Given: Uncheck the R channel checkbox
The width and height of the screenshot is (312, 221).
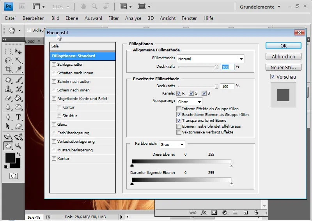Looking at the screenshot, I should coord(179,93).
